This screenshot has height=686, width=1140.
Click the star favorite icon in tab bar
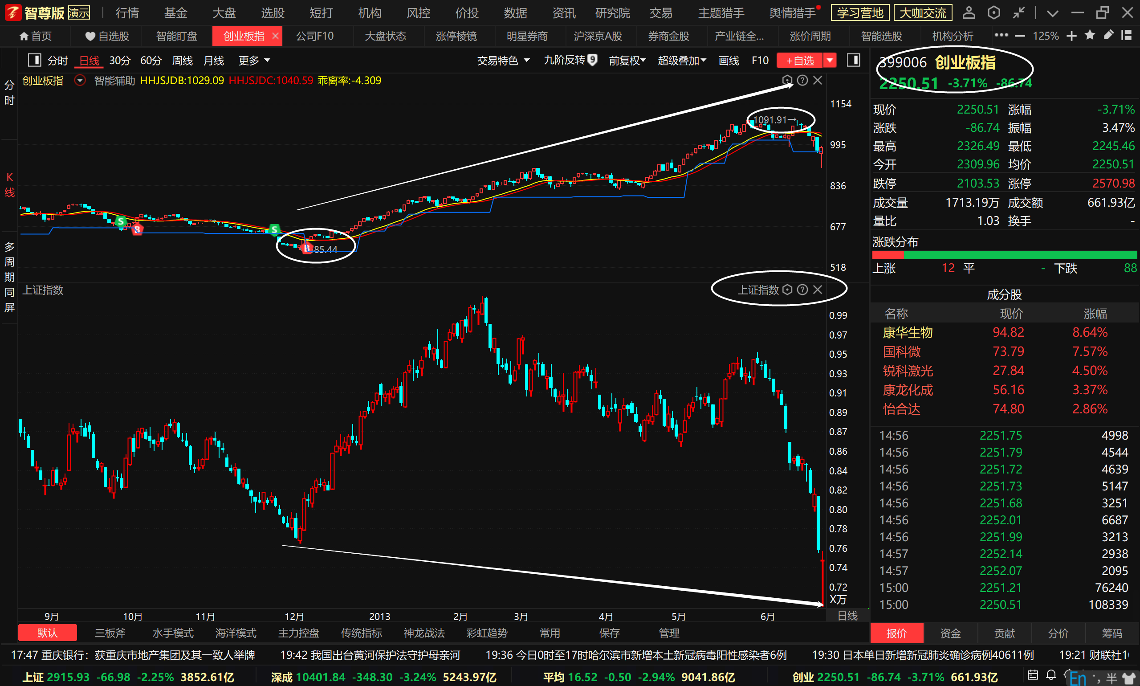tap(1090, 35)
